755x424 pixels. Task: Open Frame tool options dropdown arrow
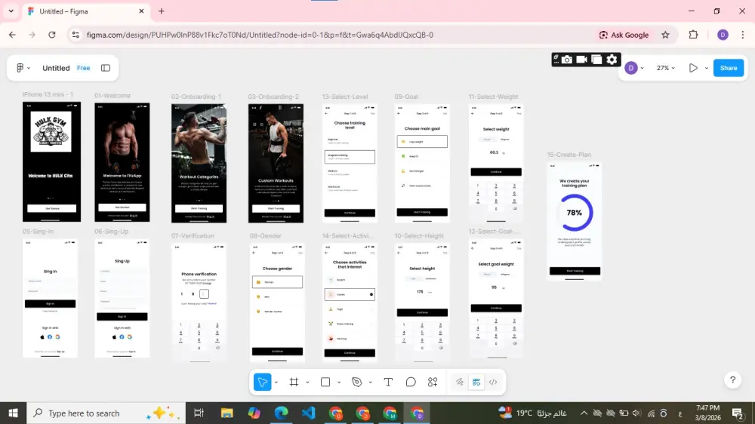tap(307, 383)
